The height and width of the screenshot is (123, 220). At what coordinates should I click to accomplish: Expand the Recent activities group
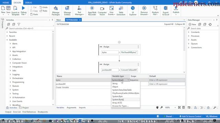(x=7, y=36)
